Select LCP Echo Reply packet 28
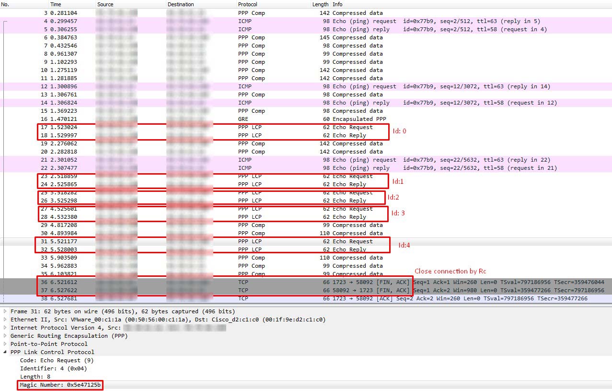The width and height of the screenshot is (612, 391). pyautogui.click(x=306, y=217)
